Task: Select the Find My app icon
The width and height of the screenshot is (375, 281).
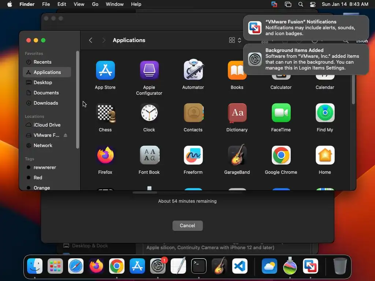Action: (325, 113)
